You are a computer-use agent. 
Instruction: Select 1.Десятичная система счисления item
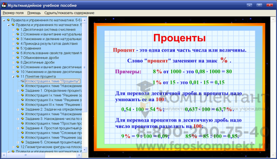click(48, 30)
